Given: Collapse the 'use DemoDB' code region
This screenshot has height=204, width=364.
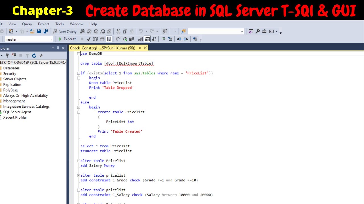Looking at the screenshot, I should click(78, 54).
